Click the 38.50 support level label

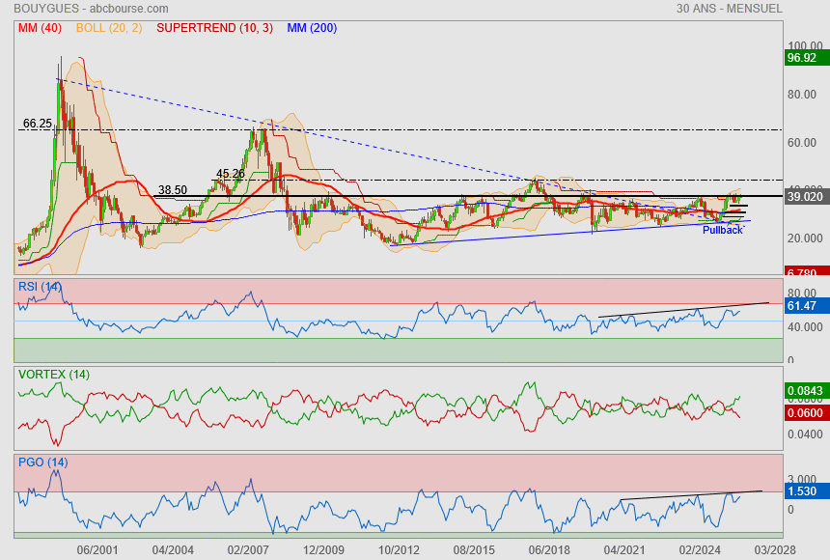click(172, 190)
